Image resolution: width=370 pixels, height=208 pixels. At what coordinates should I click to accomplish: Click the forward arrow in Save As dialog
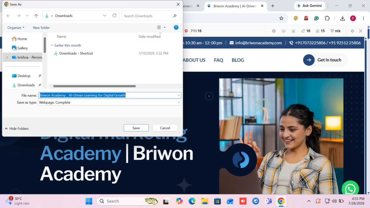(18, 16)
